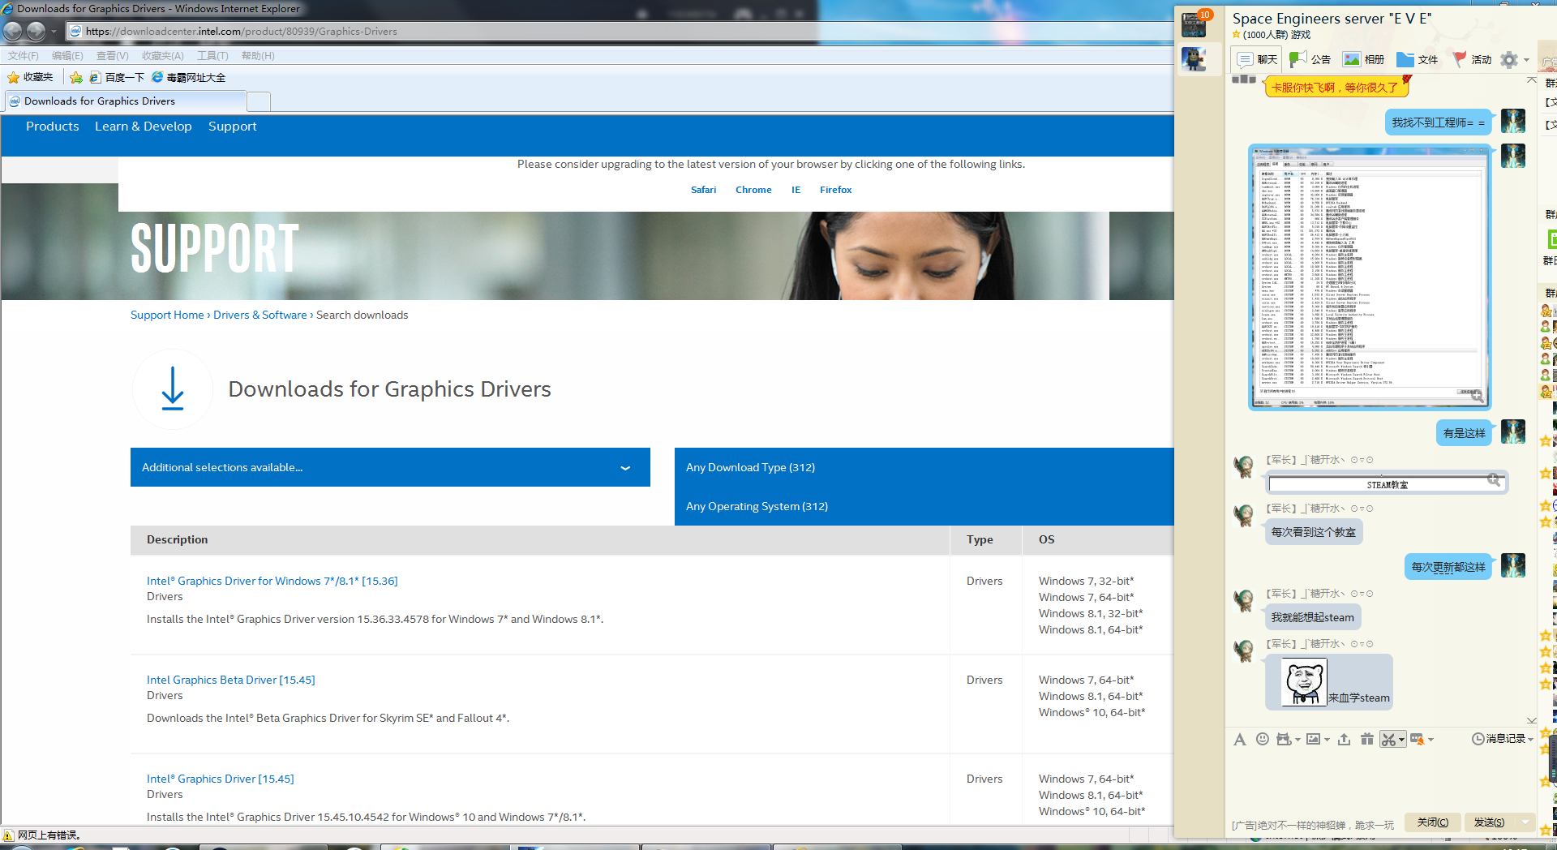This screenshot has height=850, width=1557.
Task: Open Intel Graphics Driver for Windows 7/8.1 [15.36]
Action: pyautogui.click(x=272, y=581)
